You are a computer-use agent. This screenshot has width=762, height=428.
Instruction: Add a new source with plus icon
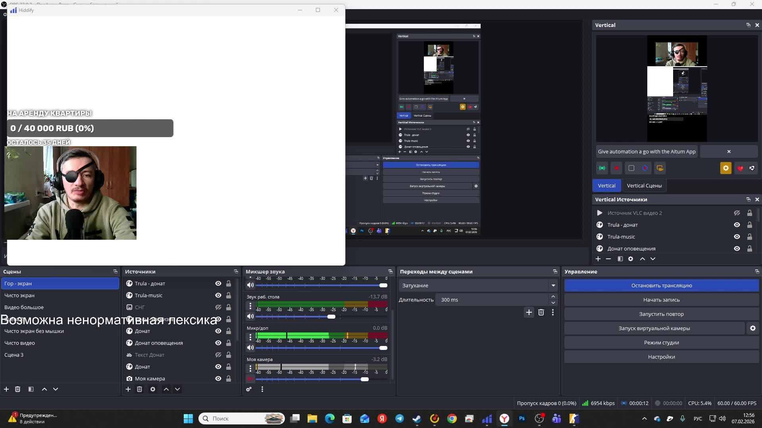coord(128,389)
